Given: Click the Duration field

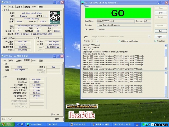Looking at the screenshot, I should coord(124,25).
